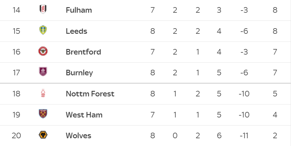Screen dimensions: 291x146
Task: Open the West Ham team link
Action: pos(84,115)
